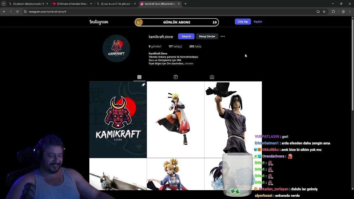
Task: Click the 9 gönderi count
Action: [155, 46]
